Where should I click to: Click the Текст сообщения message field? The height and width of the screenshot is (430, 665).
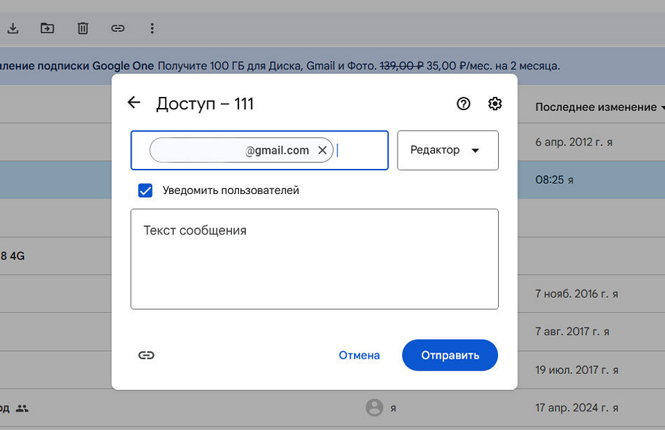(x=314, y=259)
